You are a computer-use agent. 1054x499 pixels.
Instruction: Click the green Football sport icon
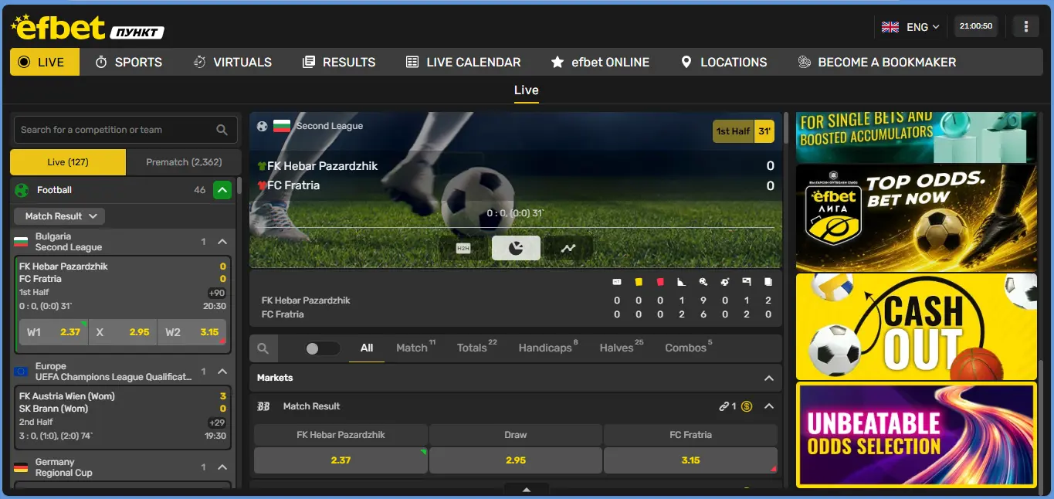pos(22,190)
